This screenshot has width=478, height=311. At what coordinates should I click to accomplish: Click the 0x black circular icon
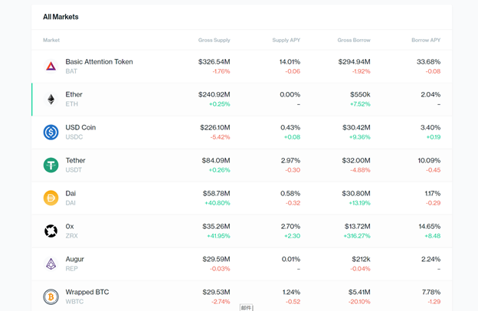[51, 231]
